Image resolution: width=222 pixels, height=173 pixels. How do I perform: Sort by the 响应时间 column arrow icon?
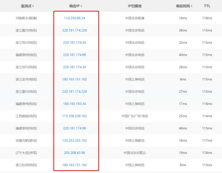point(191,6)
